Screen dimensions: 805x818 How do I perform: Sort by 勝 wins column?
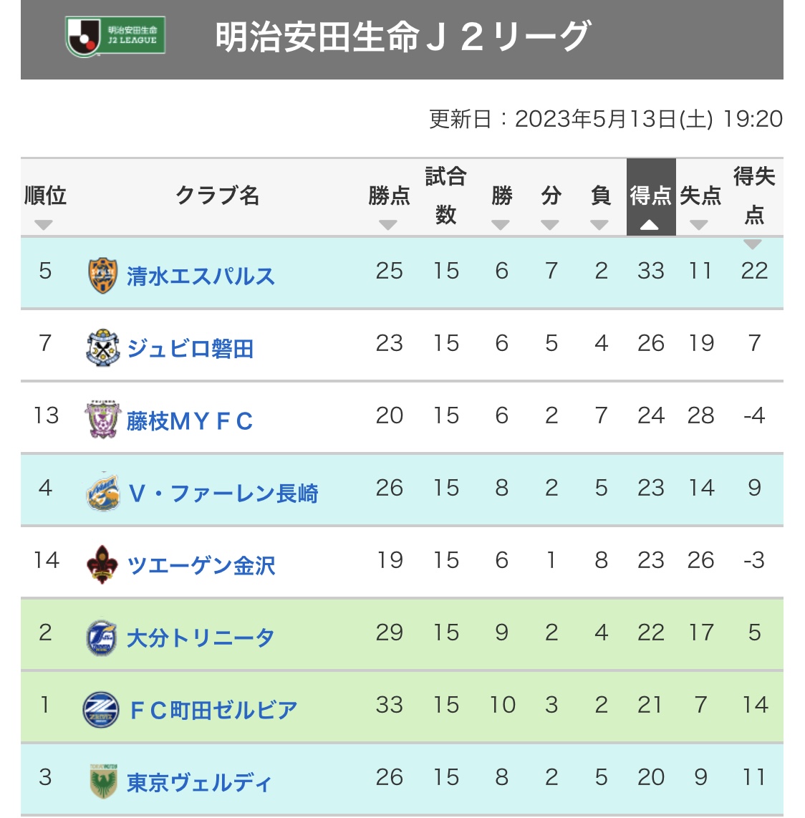click(x=501, y=203)
